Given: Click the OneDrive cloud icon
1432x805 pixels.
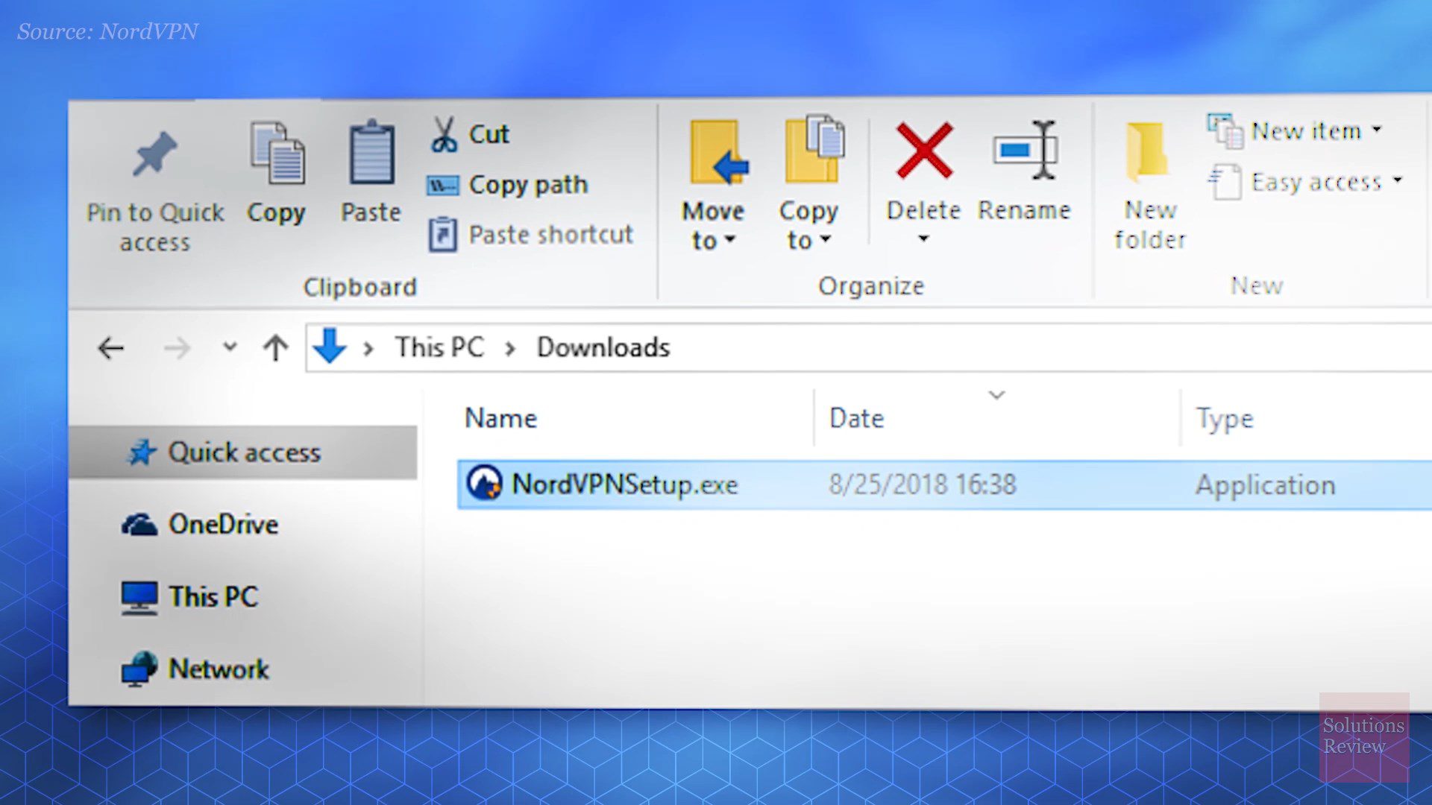Looking at the screenshot, I should pos(139,525).
